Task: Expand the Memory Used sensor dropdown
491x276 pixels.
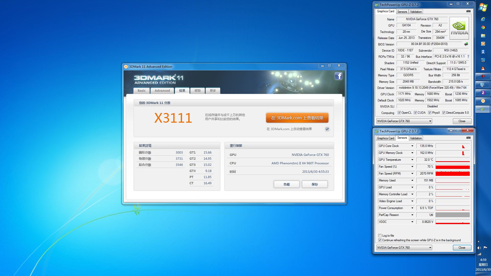Action: click(412, 180)
